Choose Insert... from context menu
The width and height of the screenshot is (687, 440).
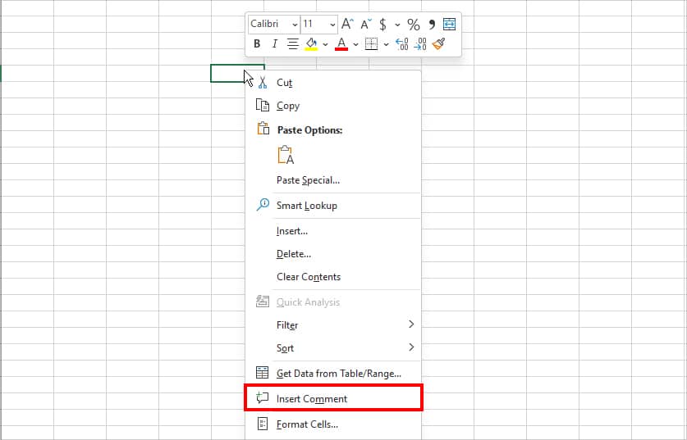click(333, 231)
